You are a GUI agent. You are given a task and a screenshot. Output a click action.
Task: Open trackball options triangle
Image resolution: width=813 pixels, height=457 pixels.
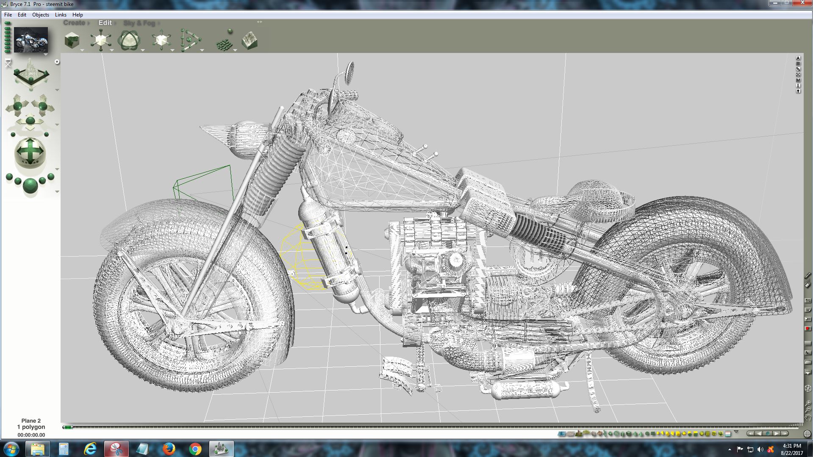57,169
